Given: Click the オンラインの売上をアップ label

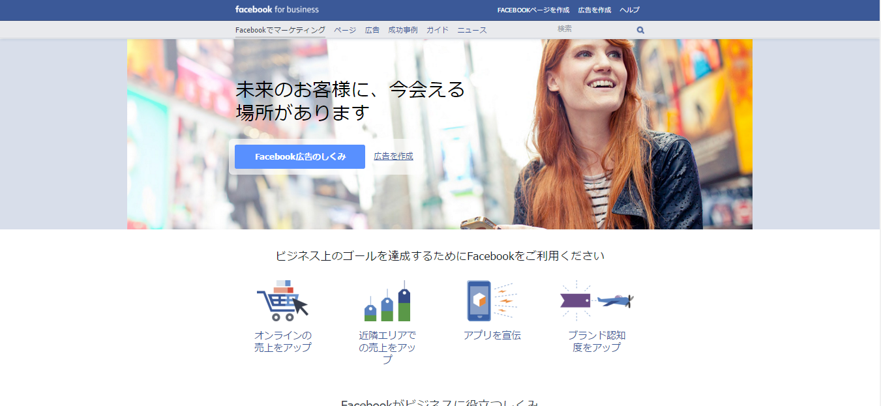Looking at the screenshot, I should point(282,341).
